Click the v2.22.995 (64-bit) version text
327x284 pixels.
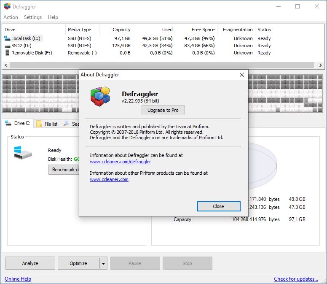(140, 101)
